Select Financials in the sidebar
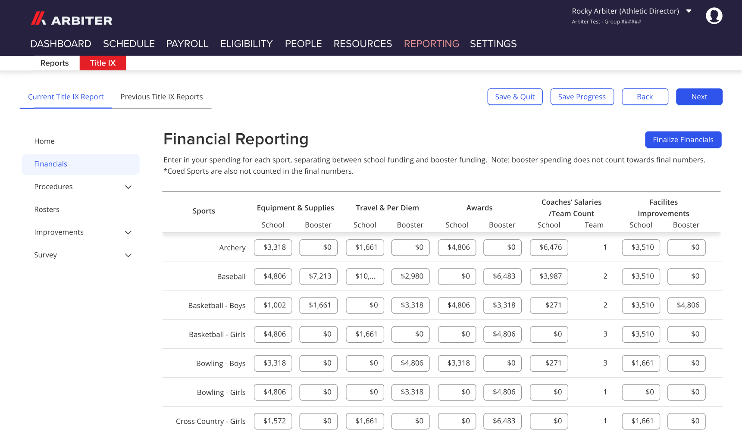This screenshot has width=742, height=435. [81, 164]
